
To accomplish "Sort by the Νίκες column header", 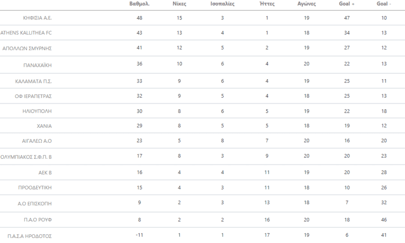I will 180,4.
